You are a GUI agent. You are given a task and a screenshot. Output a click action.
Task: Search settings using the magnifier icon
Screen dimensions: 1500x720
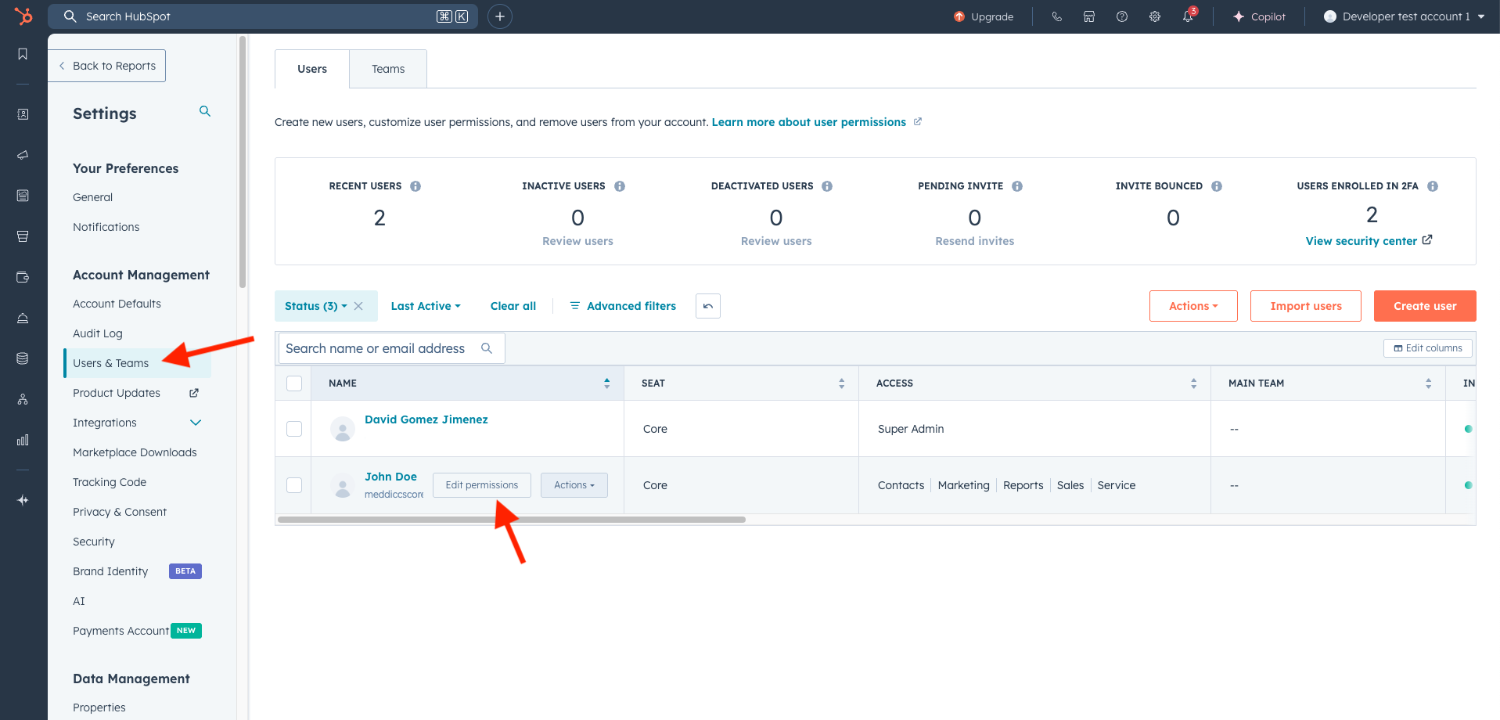point(205,112)
